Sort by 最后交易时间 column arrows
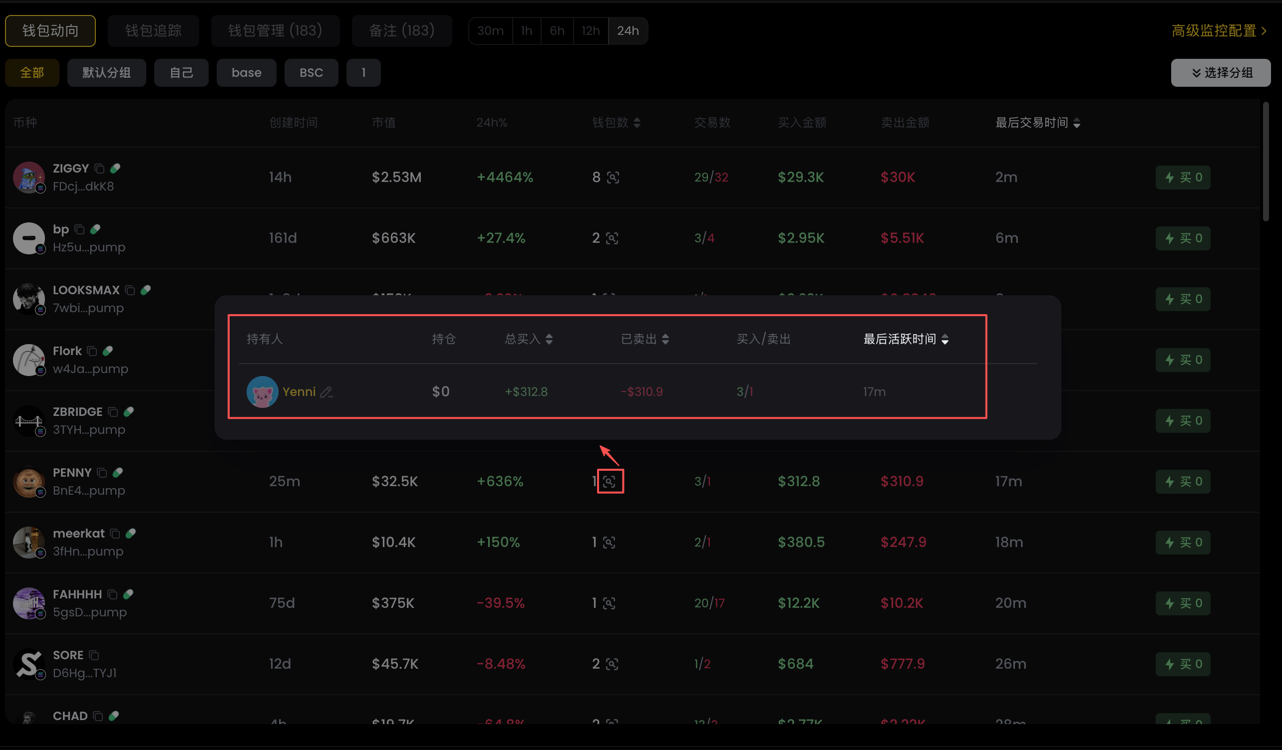This screenshot has height=750, width=1282. click(x=1076, y=123)
